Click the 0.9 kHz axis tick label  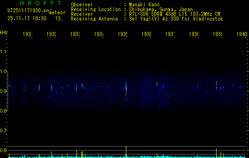pos(4,91)
